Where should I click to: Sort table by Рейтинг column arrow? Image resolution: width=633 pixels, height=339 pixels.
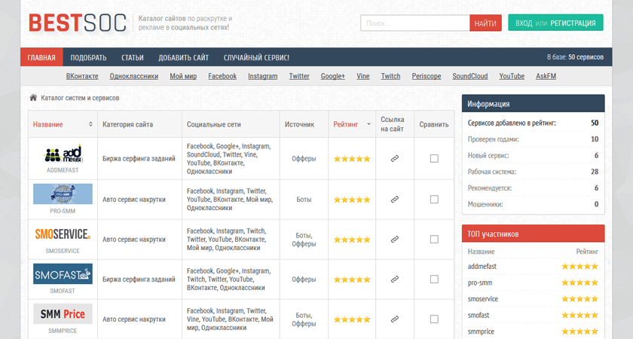[368, 124]
